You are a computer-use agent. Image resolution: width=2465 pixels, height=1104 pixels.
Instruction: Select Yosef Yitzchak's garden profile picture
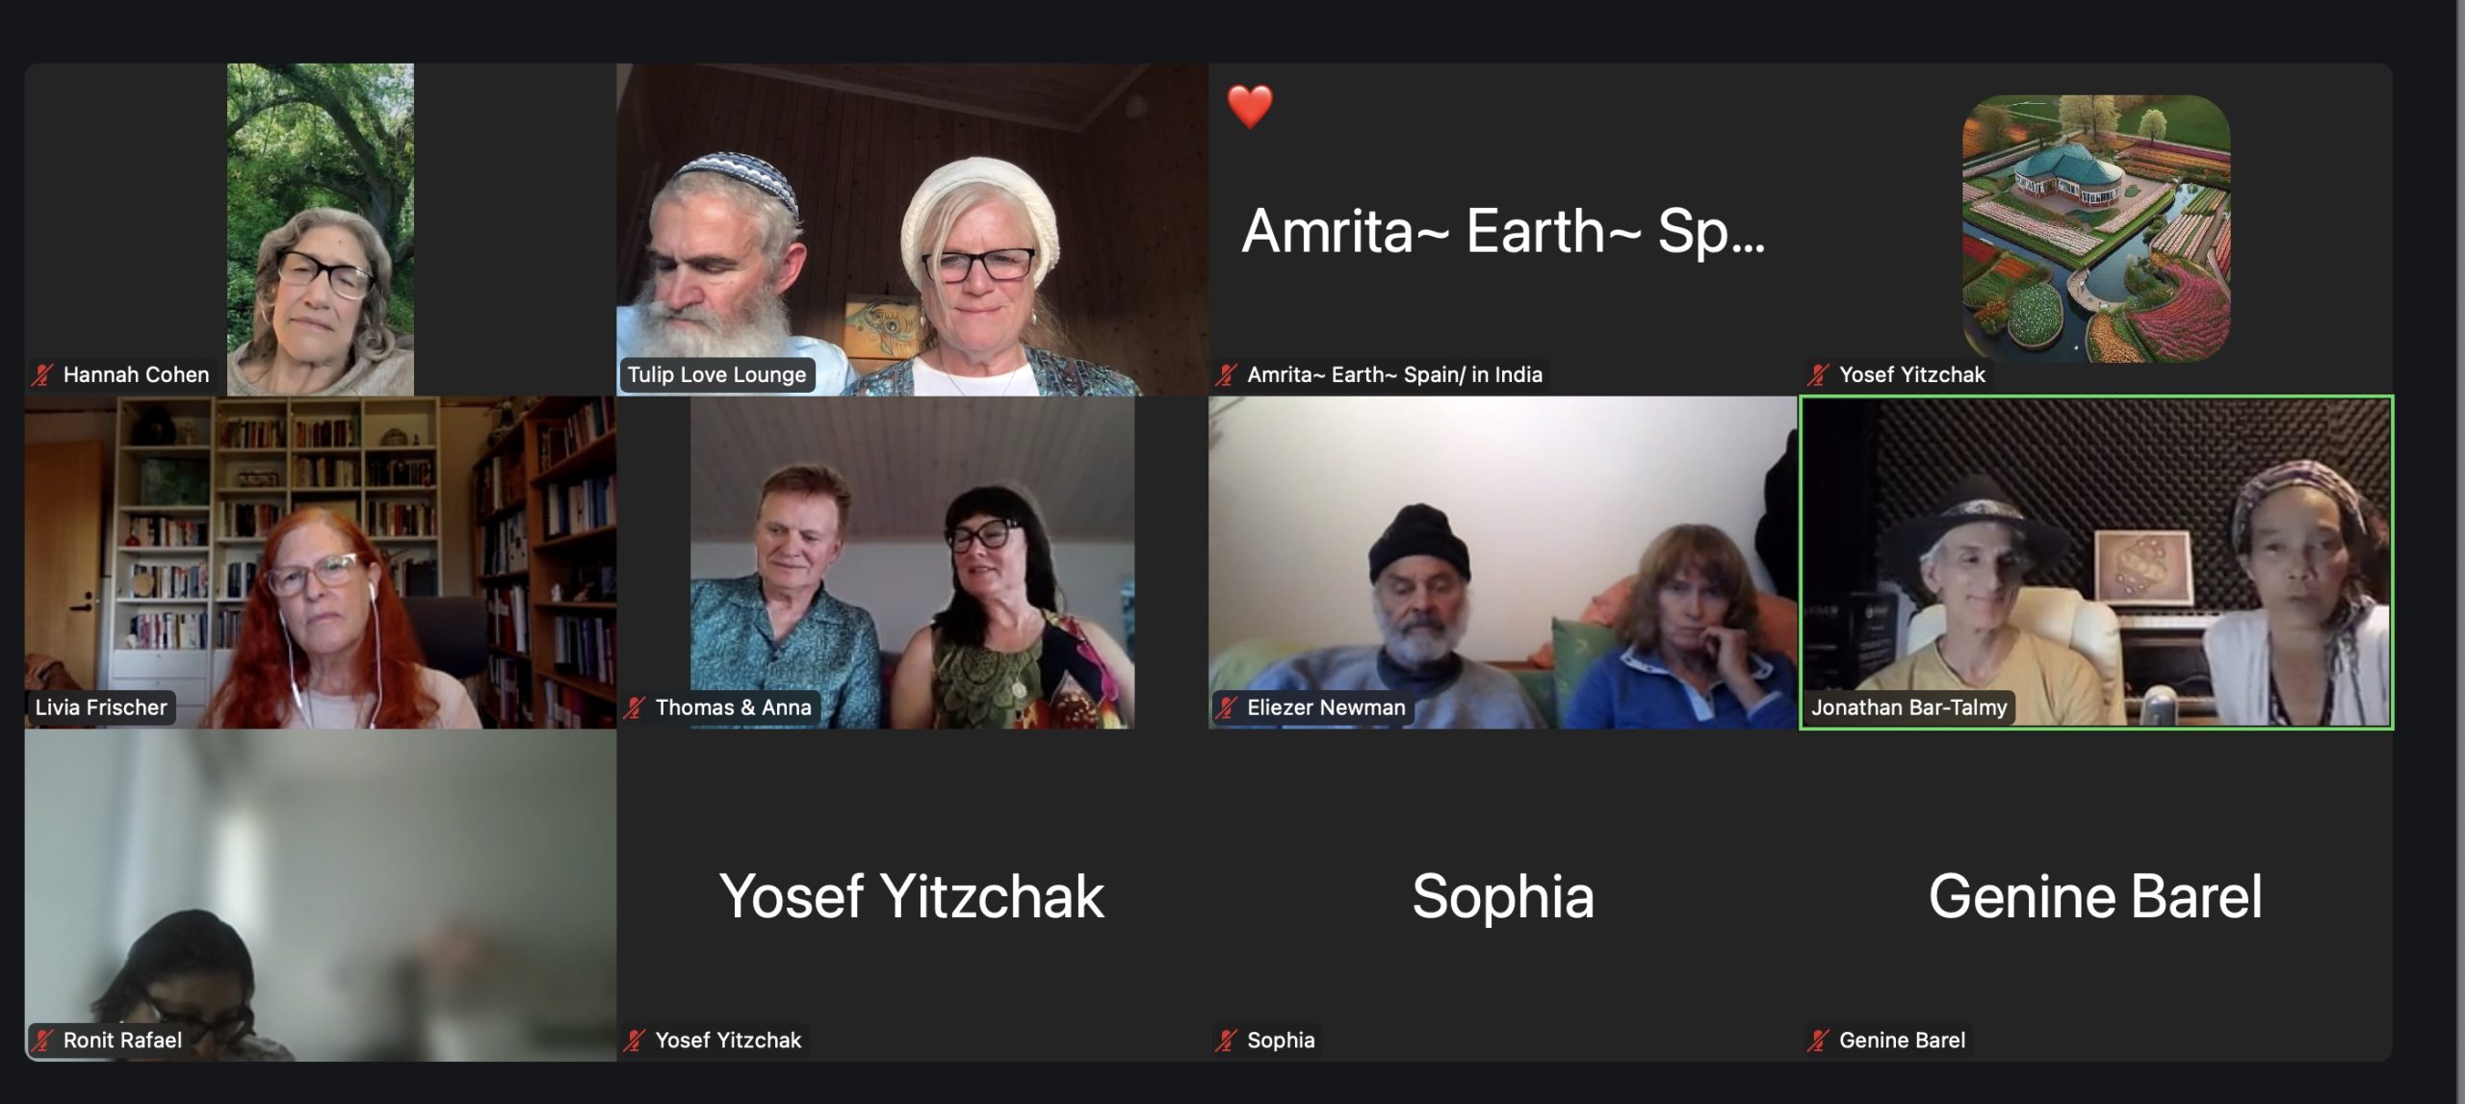pos(2096,228)
